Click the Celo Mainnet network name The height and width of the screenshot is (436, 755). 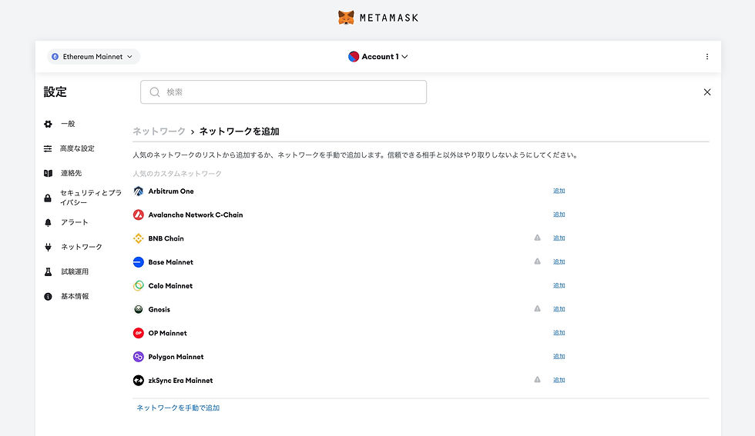pyautogui.click(x=170, y=285)
